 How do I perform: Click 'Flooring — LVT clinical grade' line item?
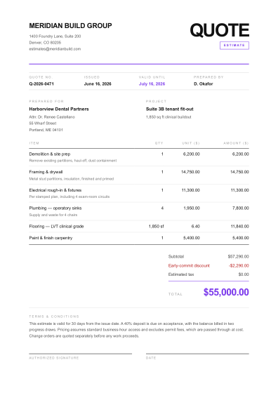(56, 226)
